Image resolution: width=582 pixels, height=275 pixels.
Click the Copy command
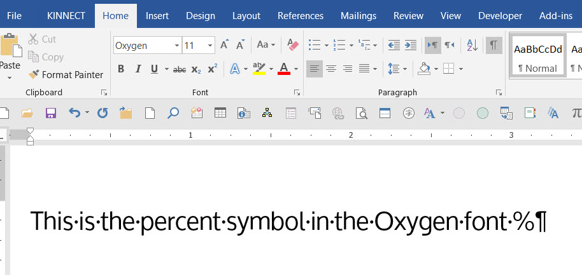pyautogui.click(x=46, y=57)
